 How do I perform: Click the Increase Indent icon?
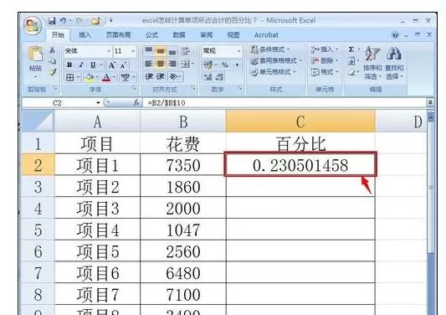161,76
